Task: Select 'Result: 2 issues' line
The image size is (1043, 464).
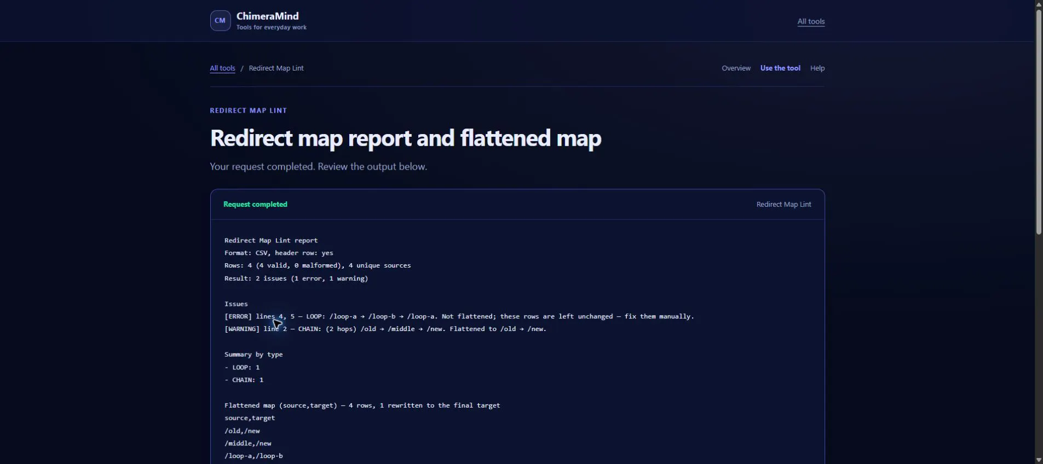Action: (296, 279)
